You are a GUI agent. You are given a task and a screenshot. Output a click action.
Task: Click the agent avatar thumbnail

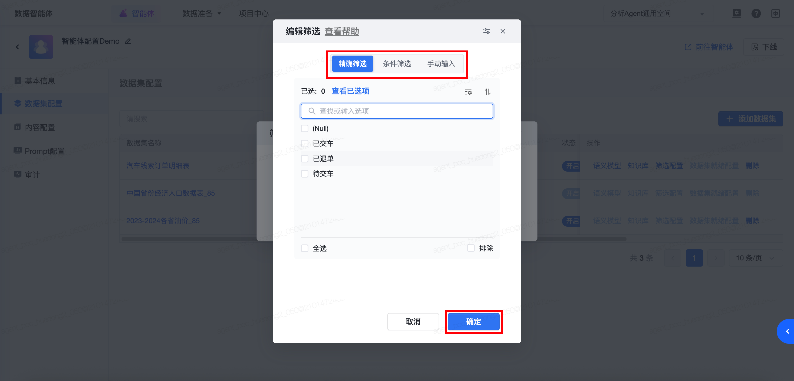point(41,47)
